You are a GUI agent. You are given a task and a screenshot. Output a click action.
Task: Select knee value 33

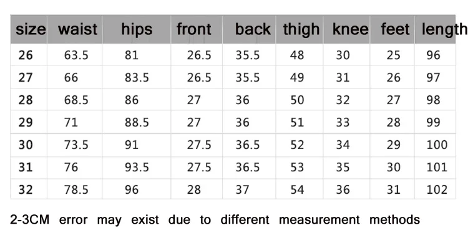point(343,123)
